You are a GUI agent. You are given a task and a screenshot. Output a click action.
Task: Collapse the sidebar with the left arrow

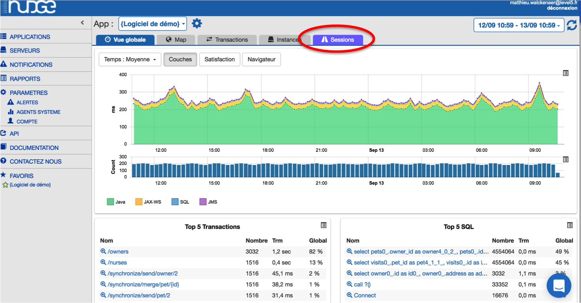coord(83,23)
